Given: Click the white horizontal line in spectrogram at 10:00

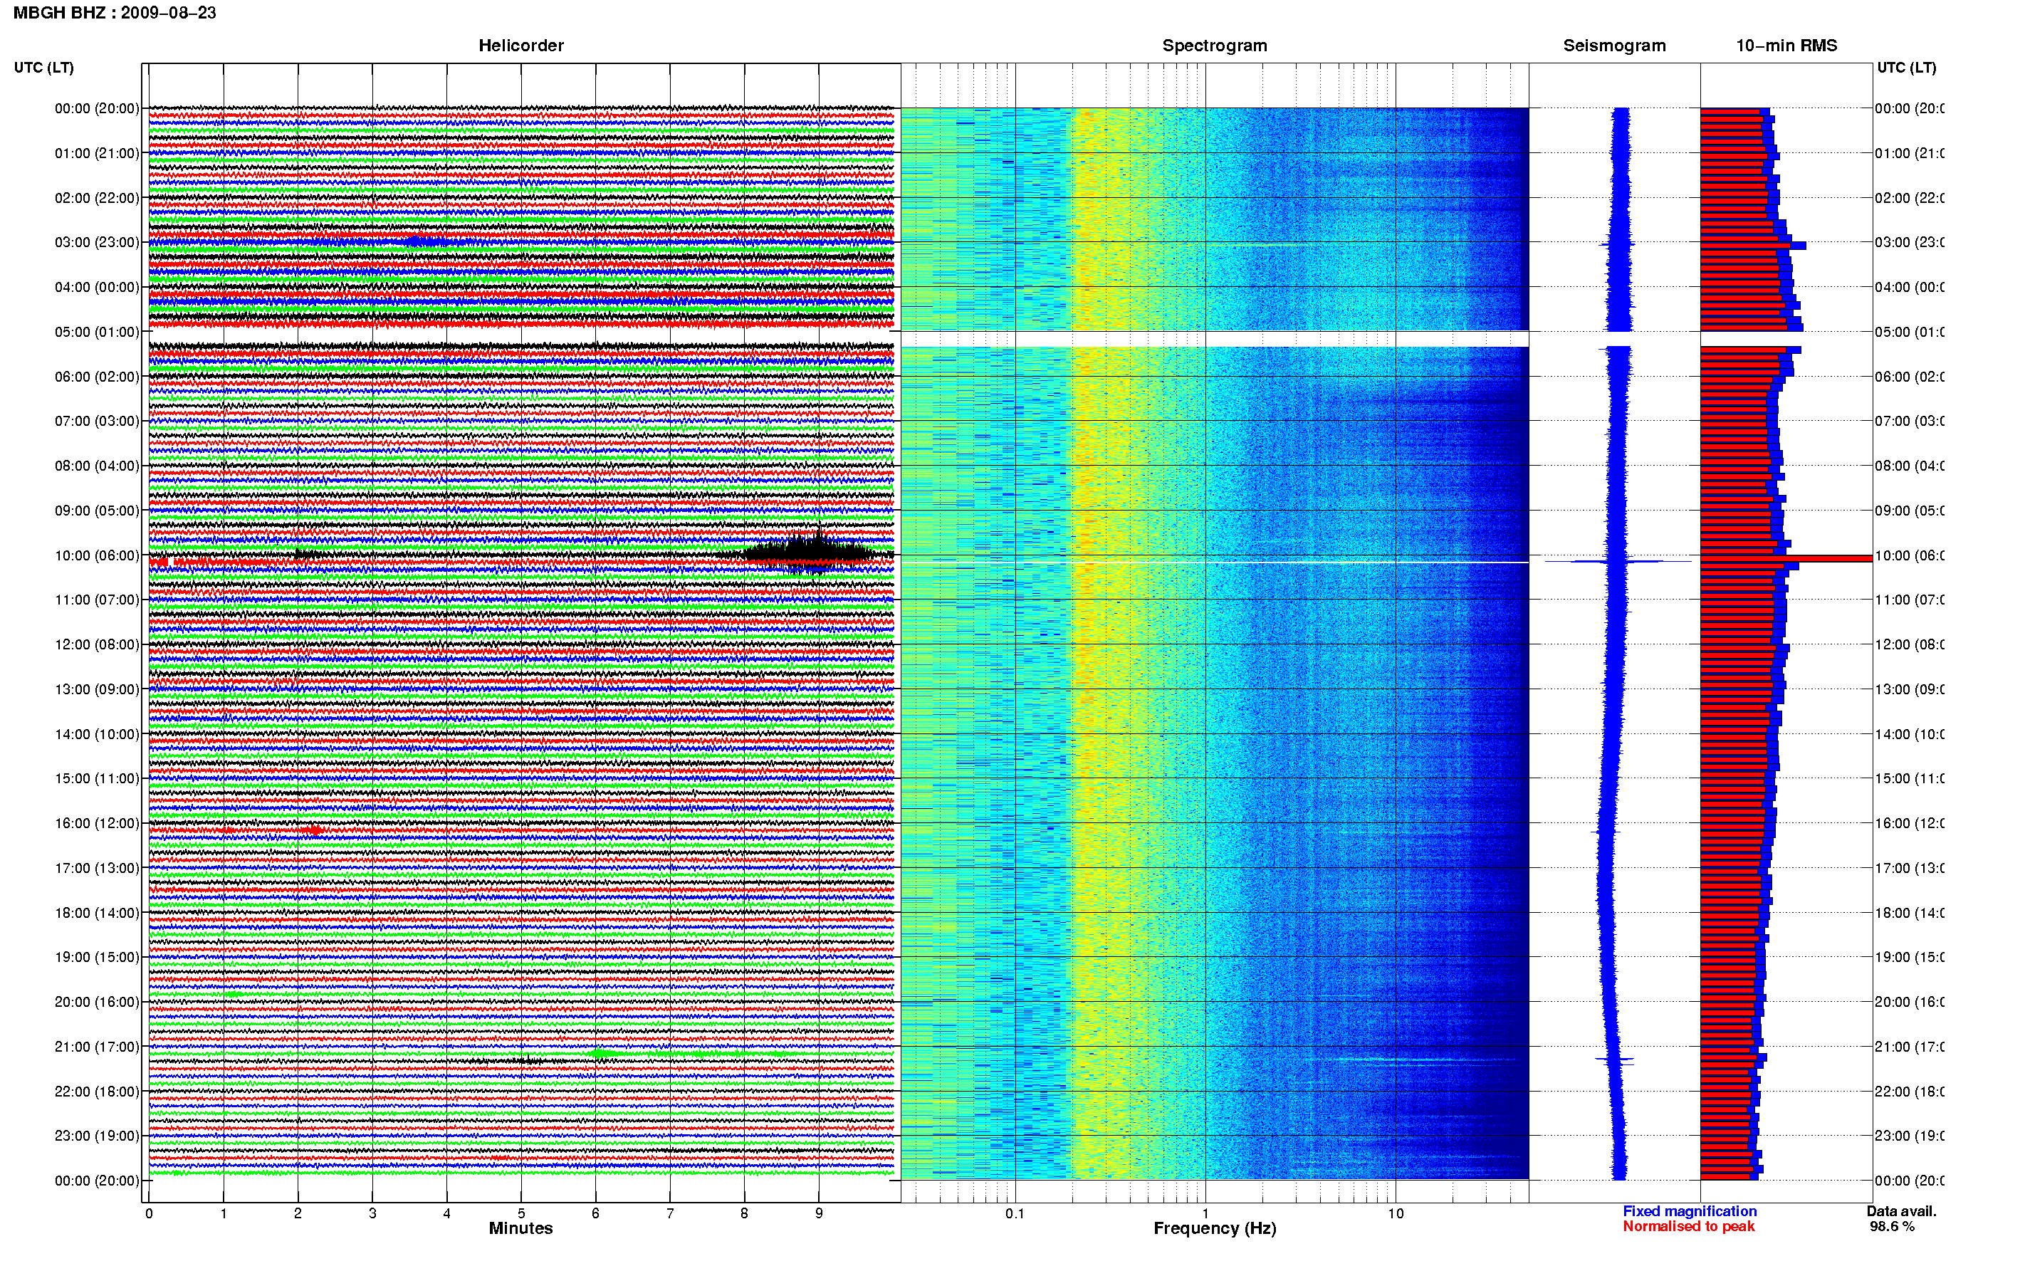Looking at the screenshot, I should click(x=1215, y=562).
